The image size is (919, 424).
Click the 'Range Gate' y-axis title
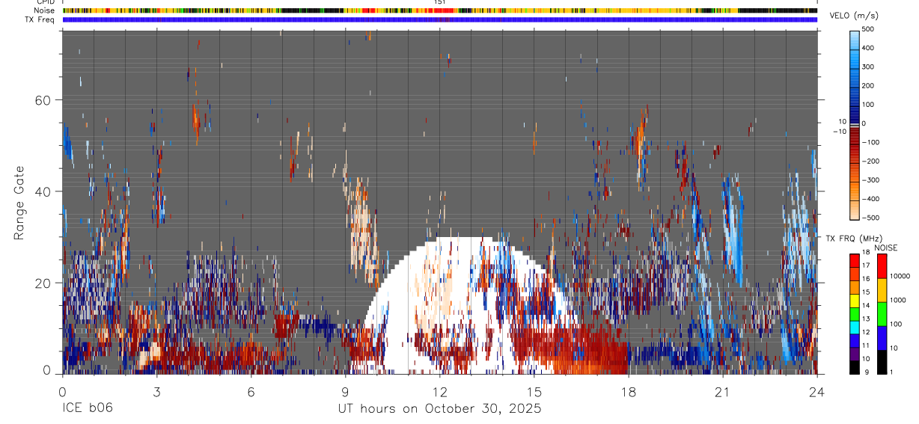pos(20,203)
